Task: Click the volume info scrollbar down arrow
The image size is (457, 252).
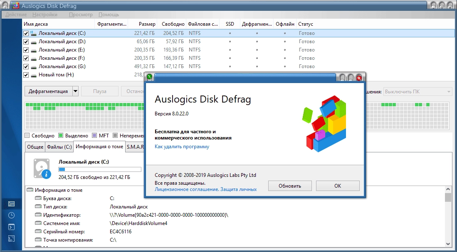Action: pos(448,244)
